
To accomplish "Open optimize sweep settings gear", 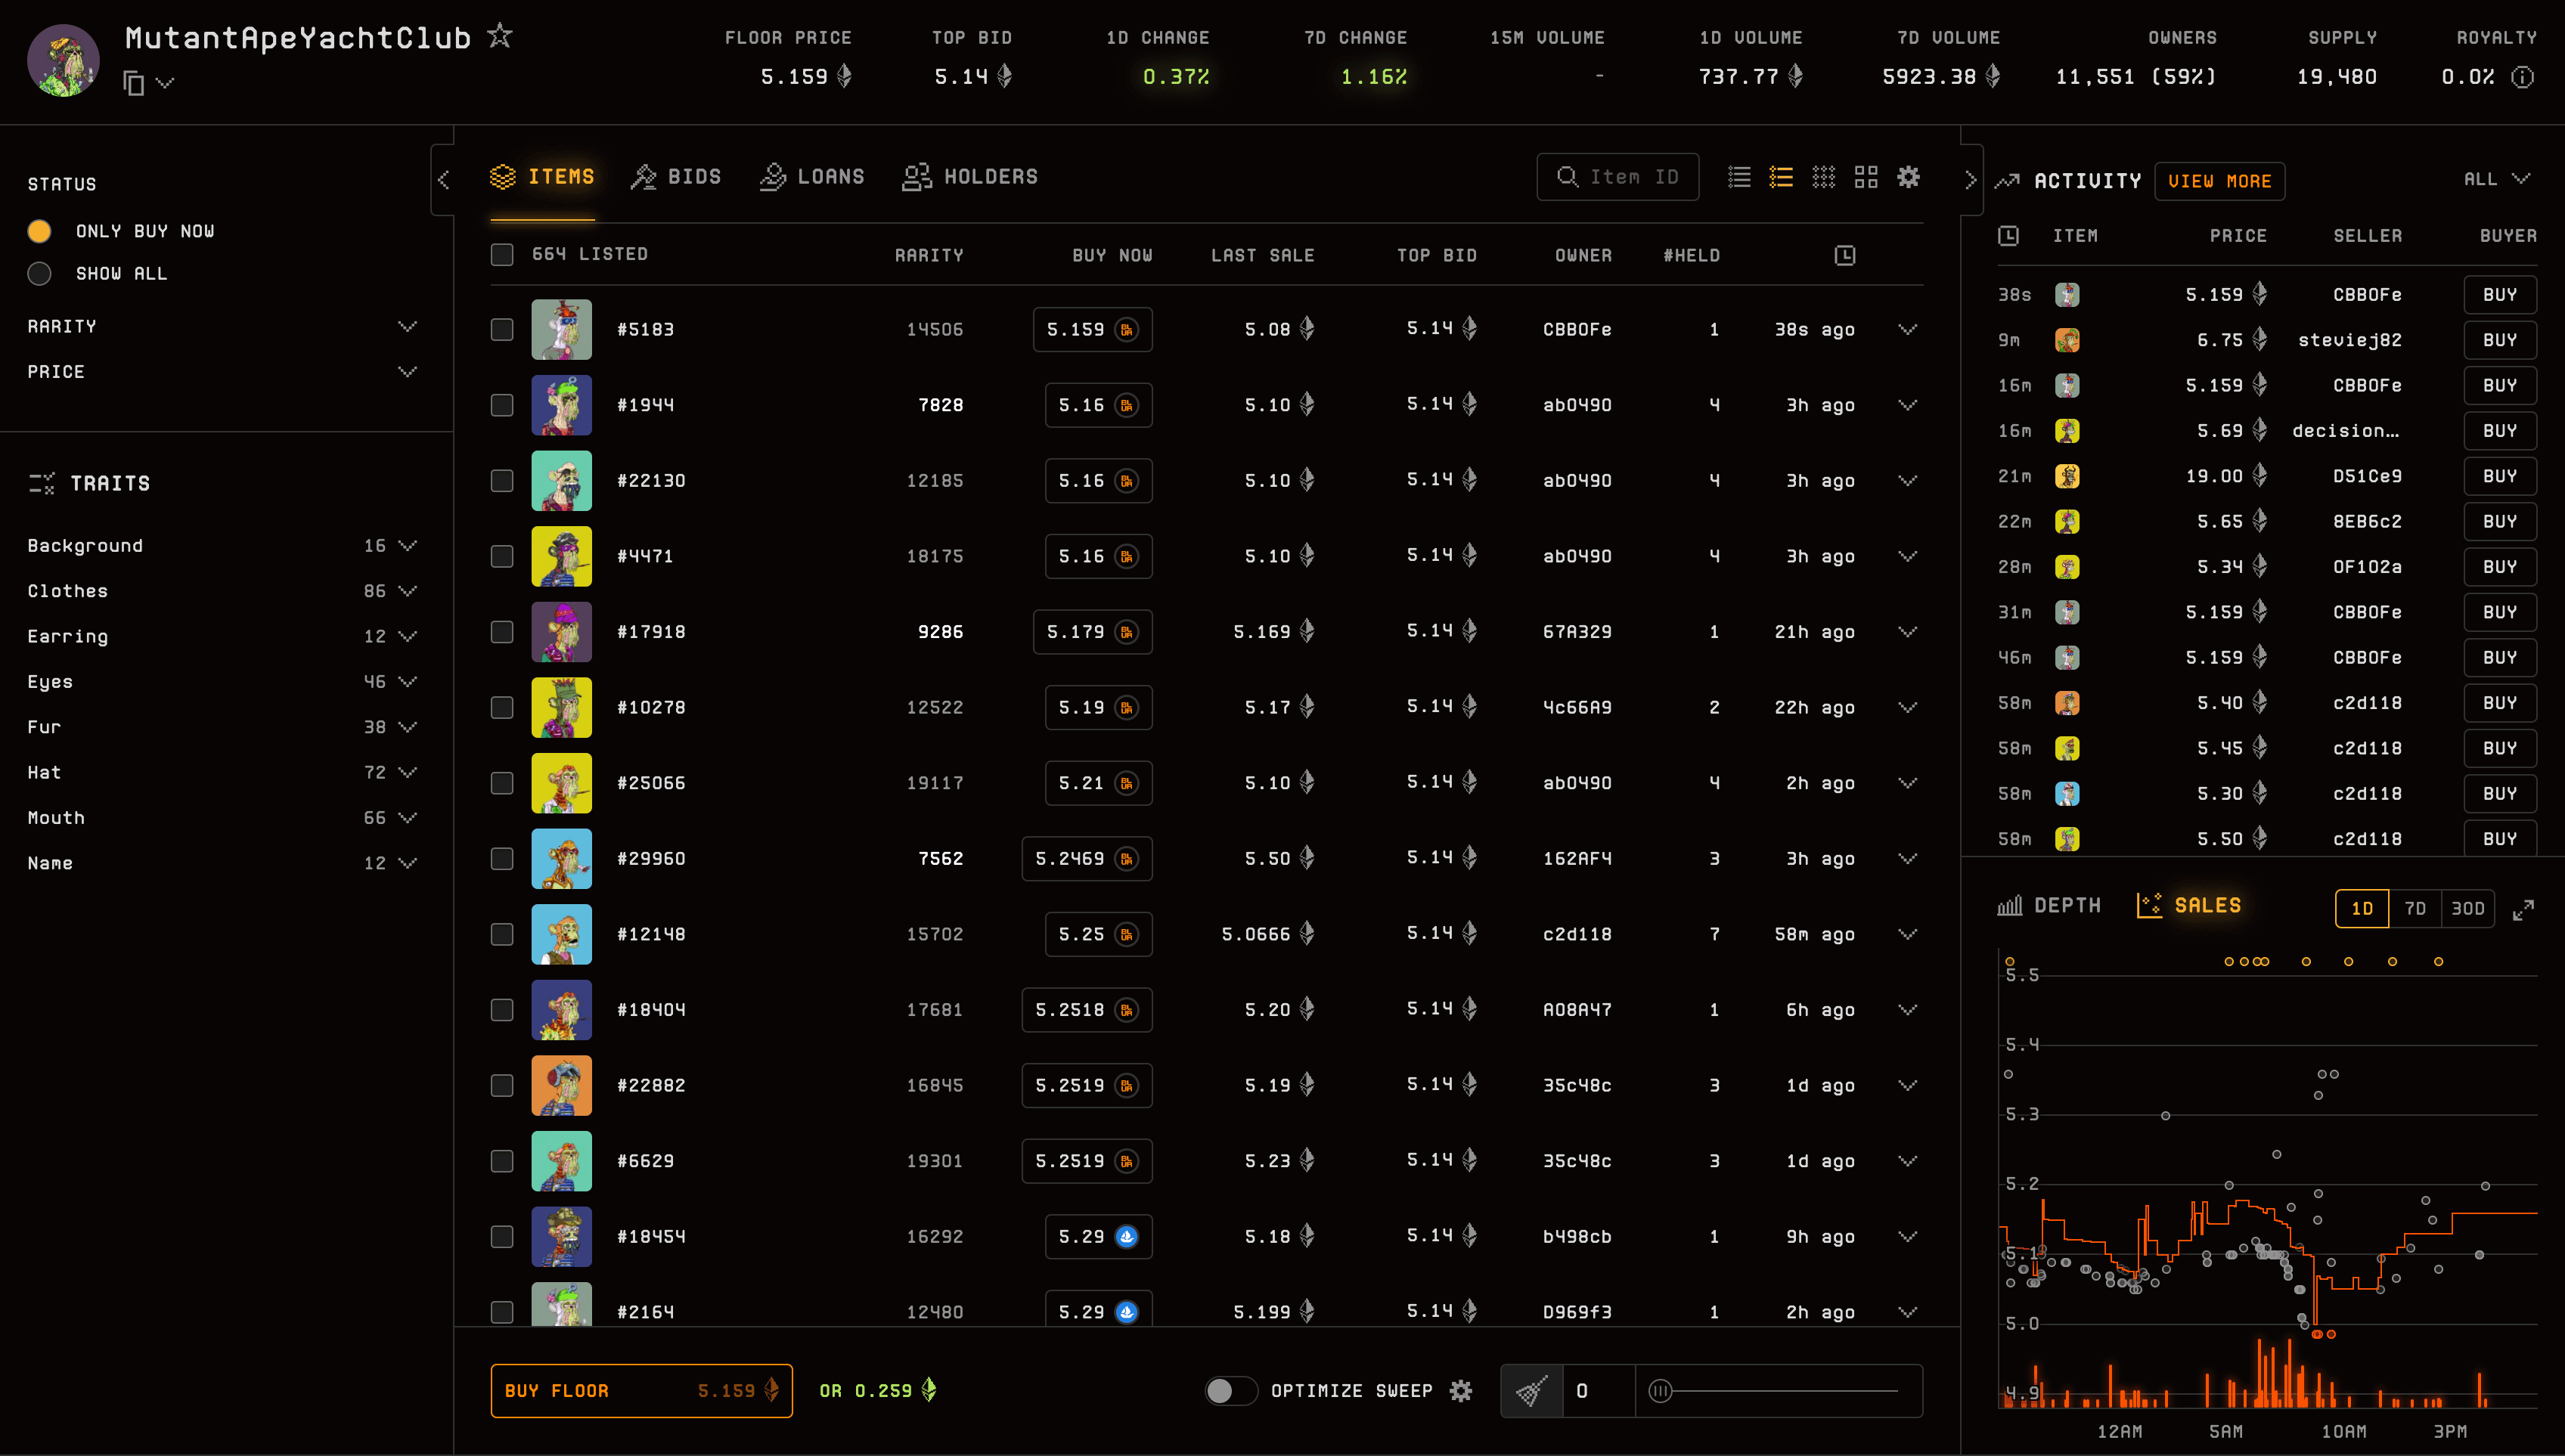I will [x=1461, y=1391].
